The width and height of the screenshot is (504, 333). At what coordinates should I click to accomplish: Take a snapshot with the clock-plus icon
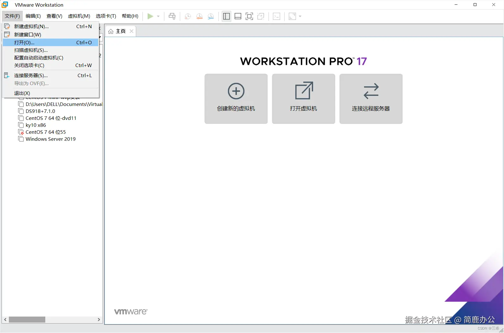click(188, 16)
